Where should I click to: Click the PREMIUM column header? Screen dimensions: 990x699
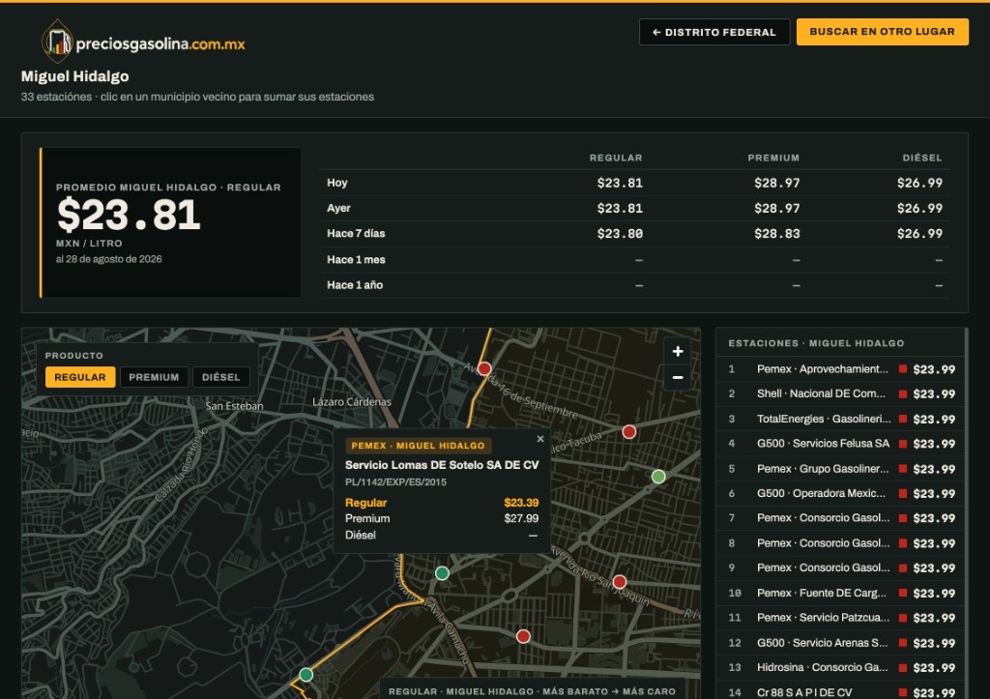pos(773,158)
